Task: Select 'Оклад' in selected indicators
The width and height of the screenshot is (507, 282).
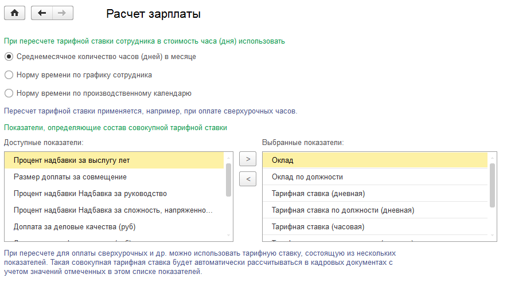Action: pyautogui.click(x=283, y=160)
